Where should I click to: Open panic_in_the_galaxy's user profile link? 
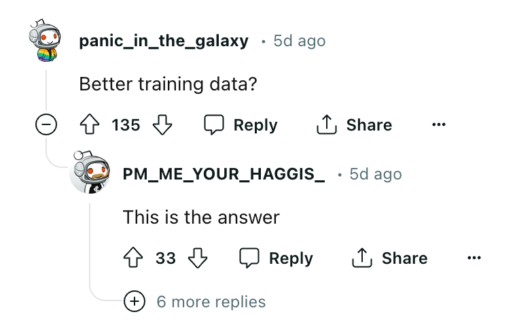(164, 41)
